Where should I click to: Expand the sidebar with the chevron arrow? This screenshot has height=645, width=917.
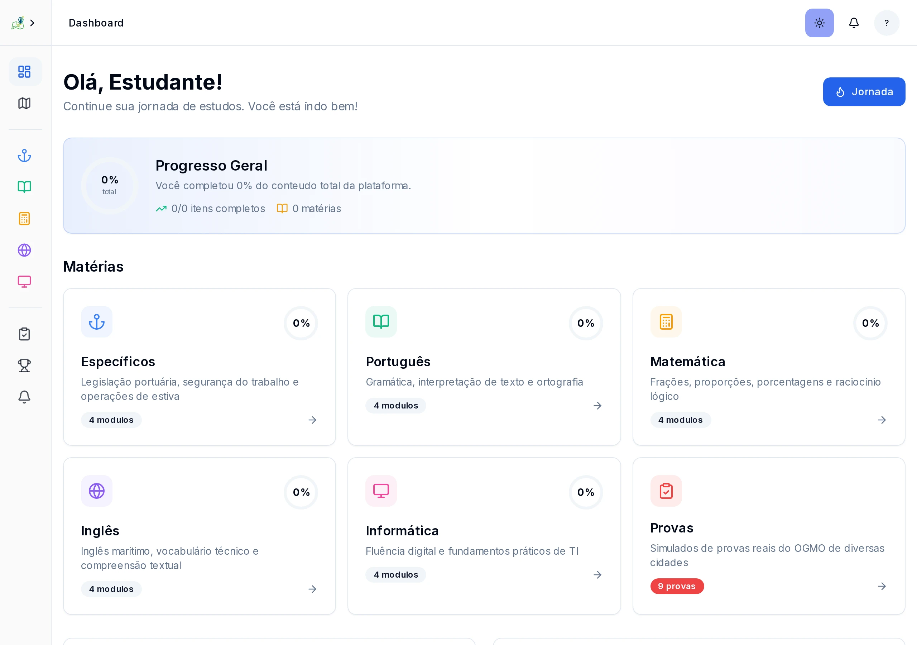(32, 23)
